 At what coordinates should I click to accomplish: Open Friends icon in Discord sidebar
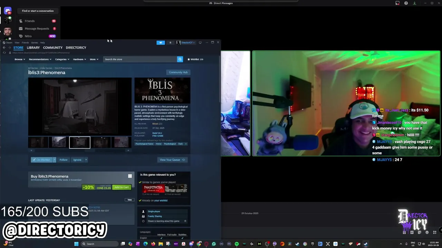click(21, 21)
